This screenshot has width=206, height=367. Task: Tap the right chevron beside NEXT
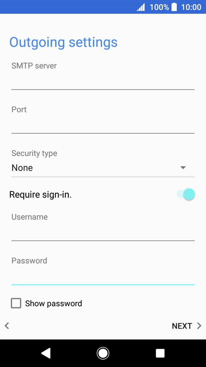[x=199, y=326]
